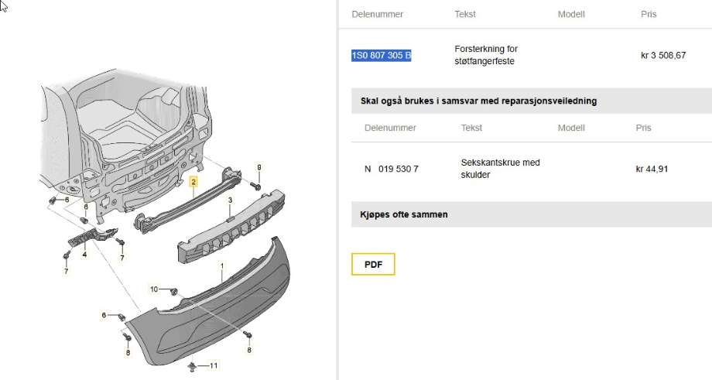Open the PDF button
This screenshot has height=380, width=712.
[373, 264]
